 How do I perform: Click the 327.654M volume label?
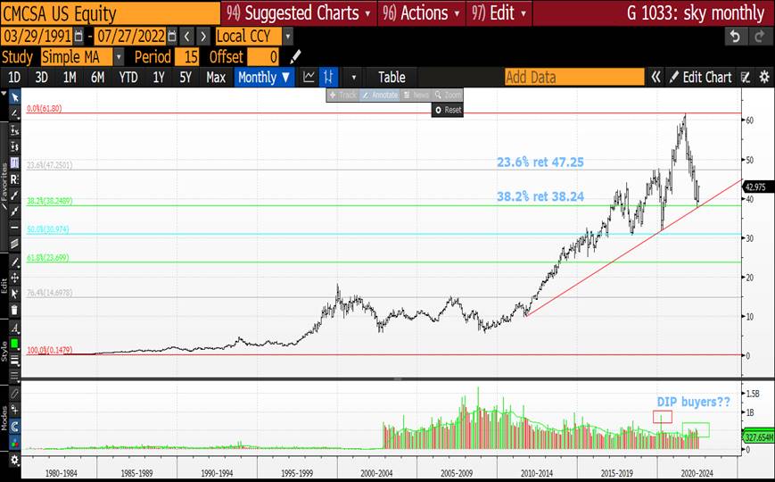pos(759,437)
